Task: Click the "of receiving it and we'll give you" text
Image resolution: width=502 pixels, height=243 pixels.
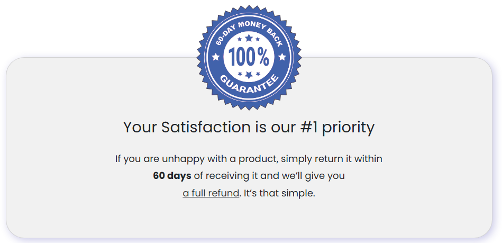Action: (x=270, y=176)
